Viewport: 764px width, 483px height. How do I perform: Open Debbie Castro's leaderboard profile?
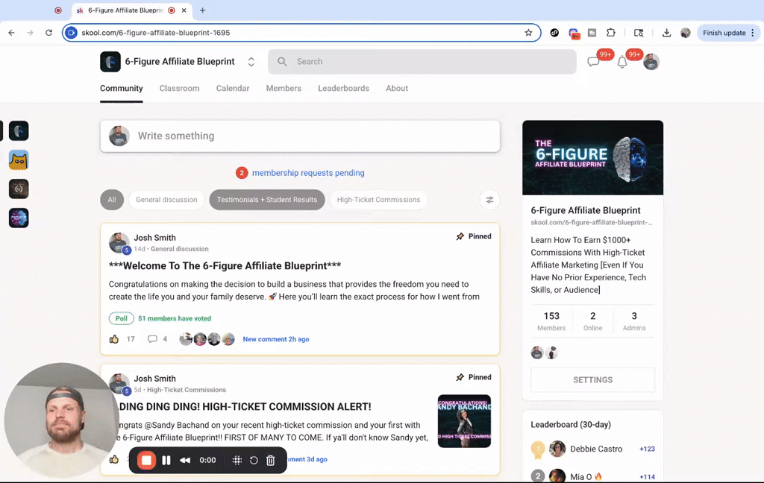click(596, 449)
